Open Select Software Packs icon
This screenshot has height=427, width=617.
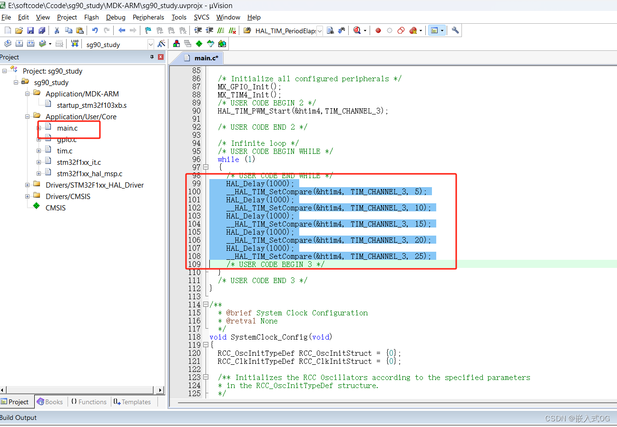210,44
